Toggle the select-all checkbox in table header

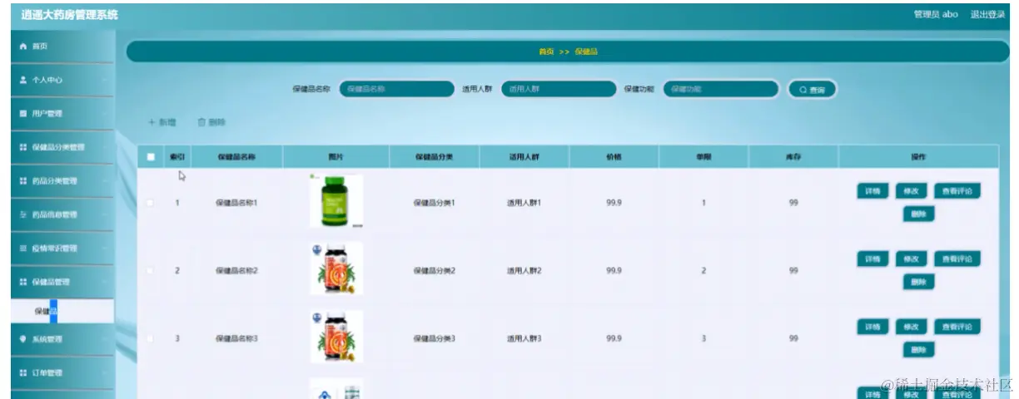coord(151,156)
